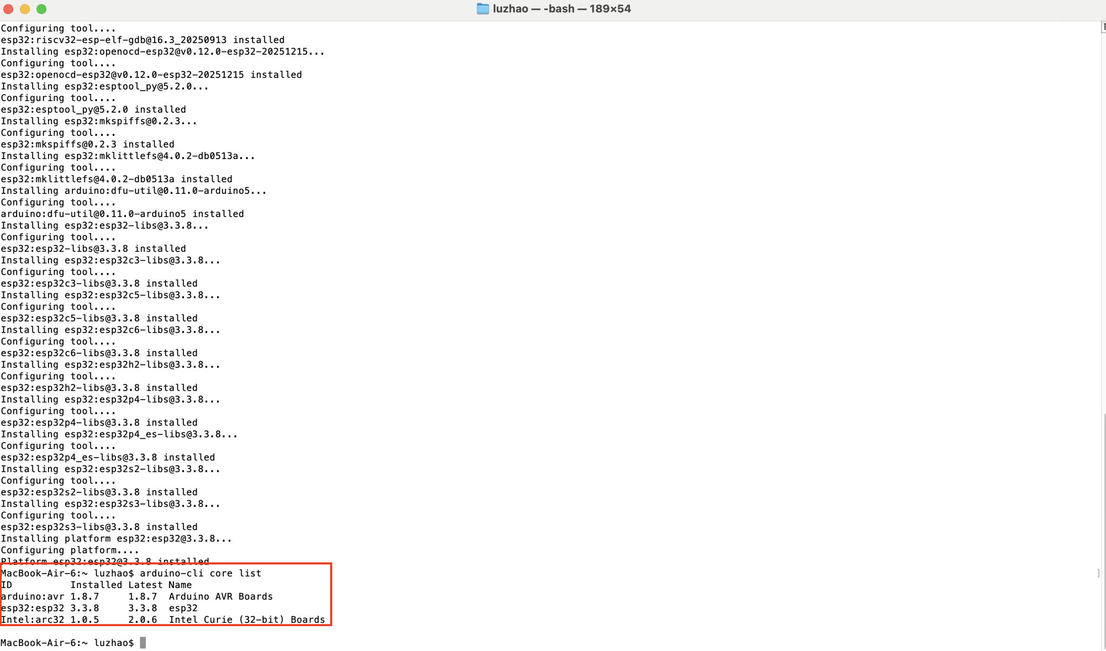Viewport: 1106px width, 651px height.
Task: Click the small icon at top of scrollbar
Action: pyautogui.click(x=1103, y=27)
